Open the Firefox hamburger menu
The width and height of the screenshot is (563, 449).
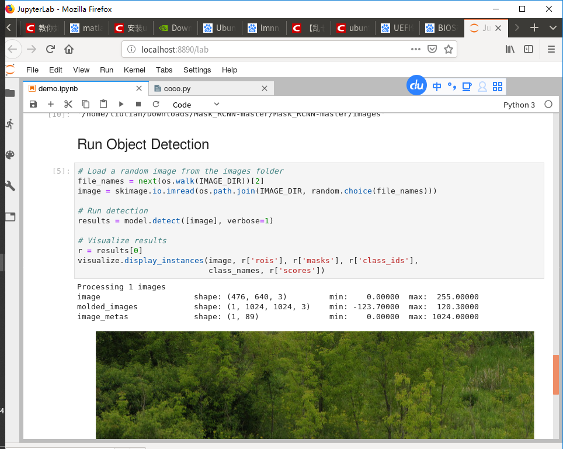[x=551, y=49]
